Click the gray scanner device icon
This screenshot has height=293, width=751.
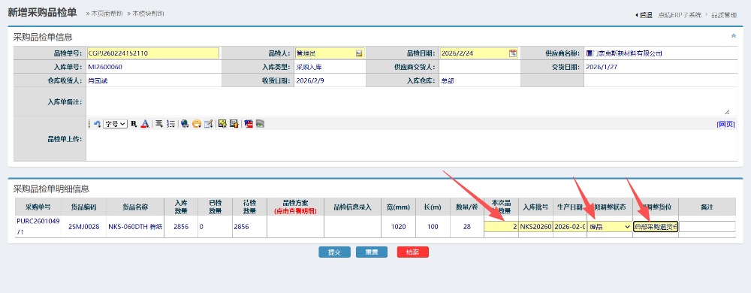point(260,124)
